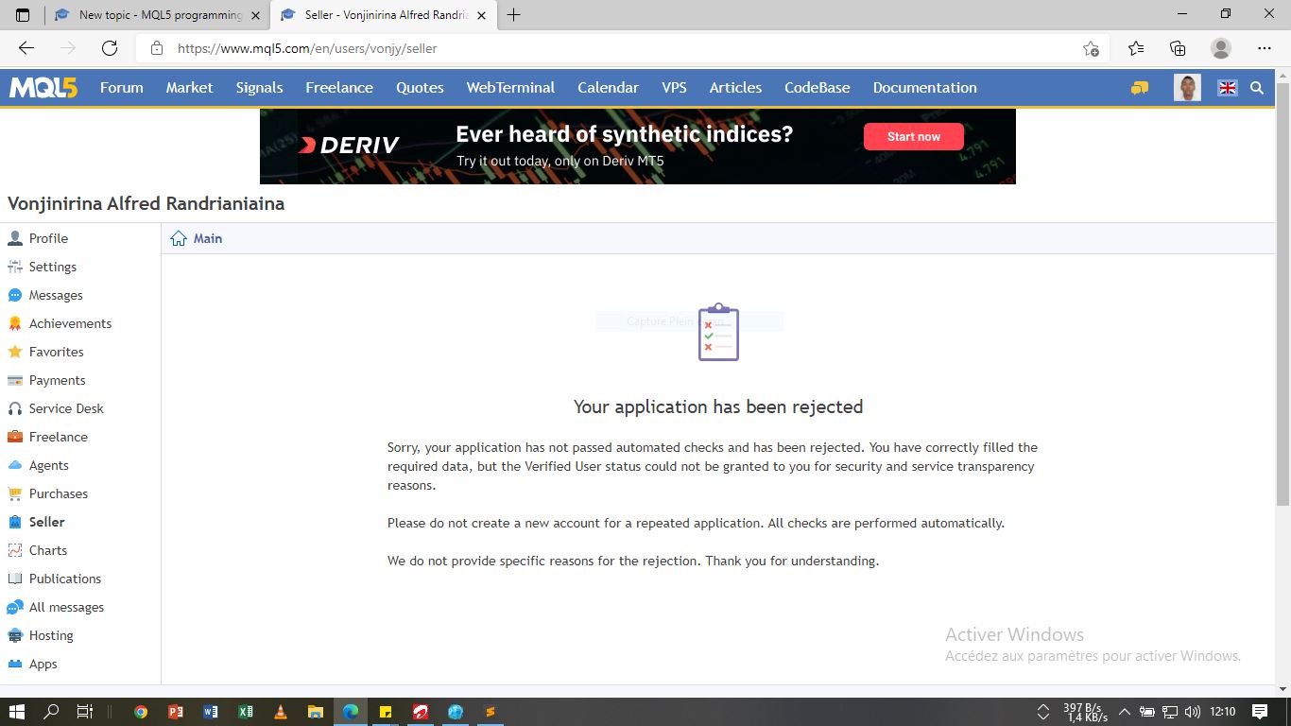Open the tab actions menu icon
Viewport: 1291px width, 726px height.
pos(23,15)
